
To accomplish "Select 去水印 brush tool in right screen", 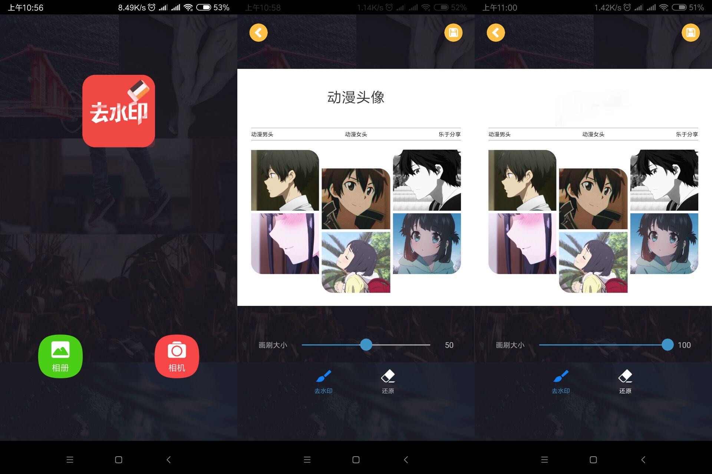I will point(561,382).
